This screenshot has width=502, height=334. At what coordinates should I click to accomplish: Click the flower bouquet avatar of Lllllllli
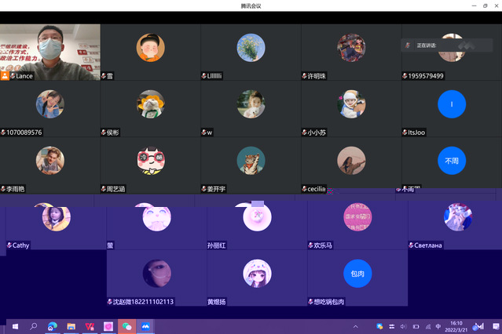pyautogui.click(x=251, y=48)
